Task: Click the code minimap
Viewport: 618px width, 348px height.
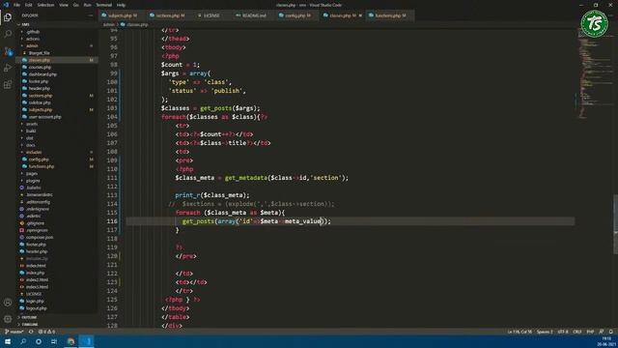Action: pyautogui.click(x=595, y=73)
